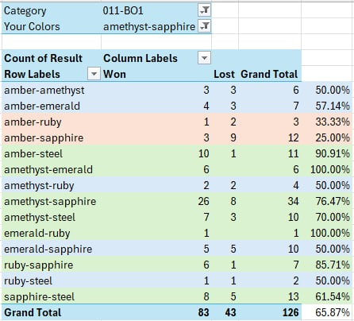
Task: Select the sapphire-steel row label
Action: coord(52,296)
